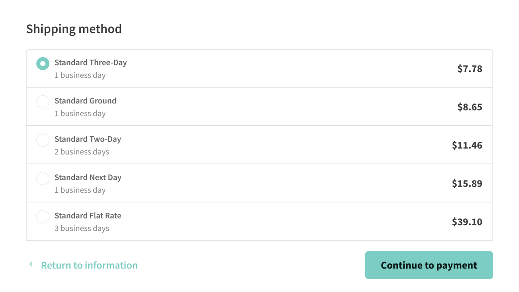Select the Standard Ground radio button

point(43,102)
